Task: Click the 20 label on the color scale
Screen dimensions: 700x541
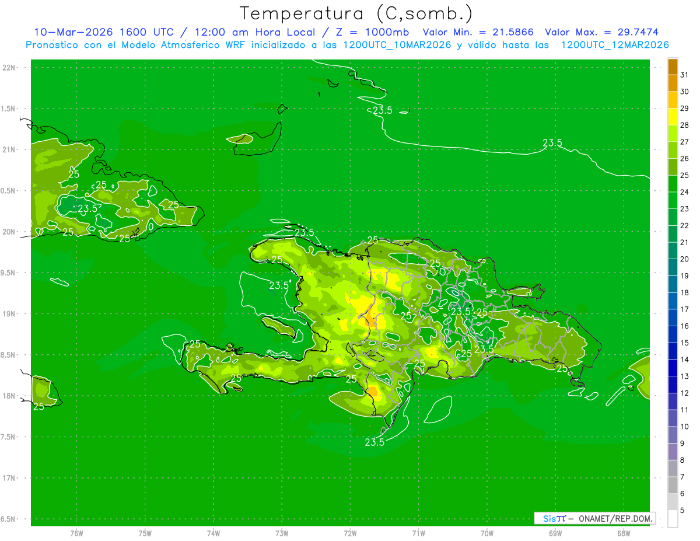Action: 684,259
